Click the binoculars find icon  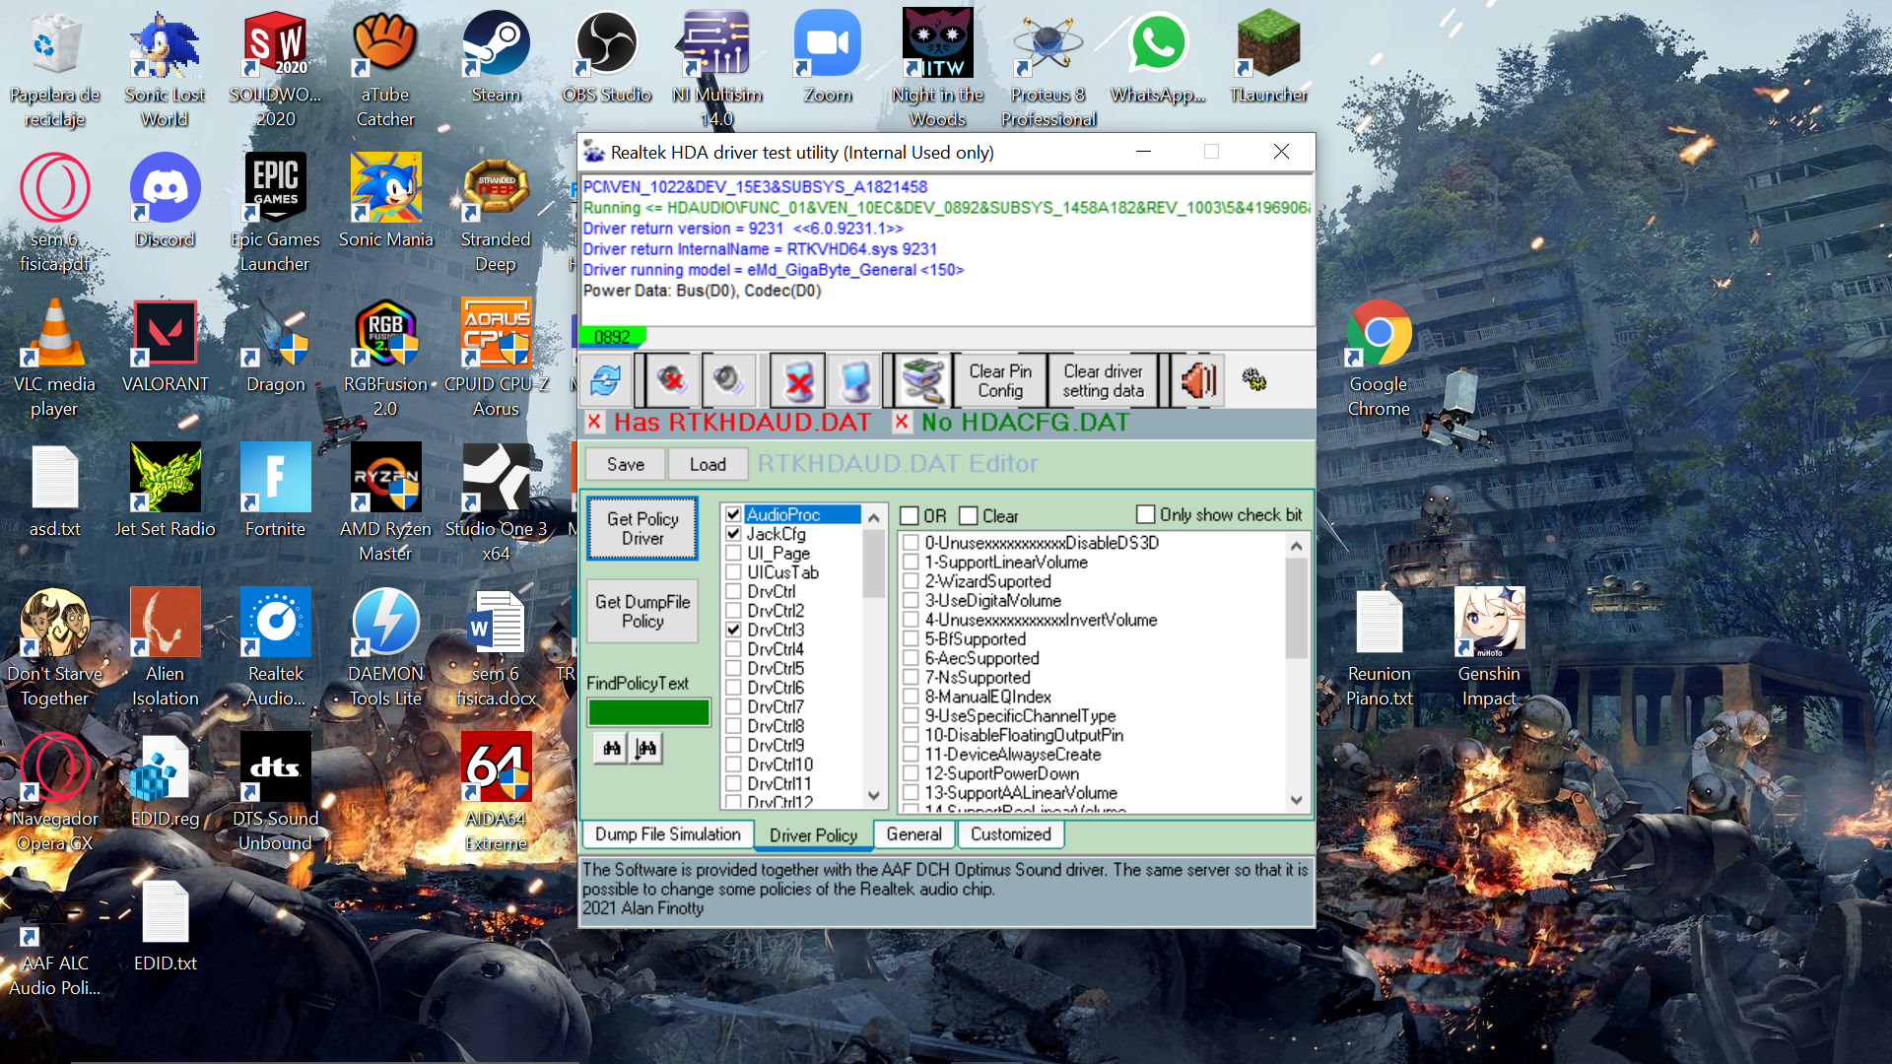point(612,749)
